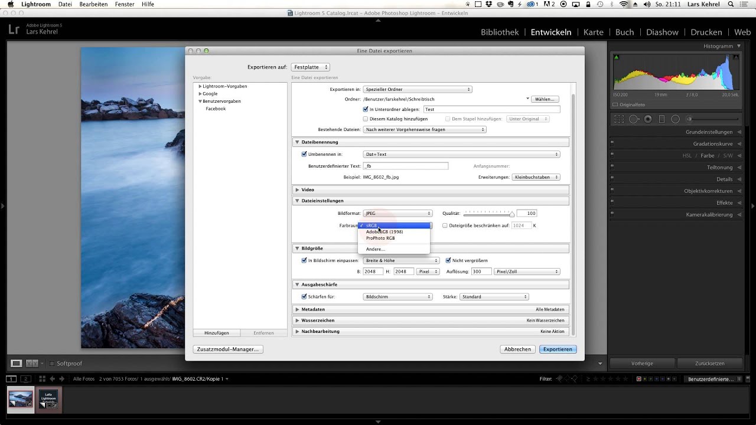Viewport: 756px width, 425px height.
Task: Open the Zusatzmodul-Manager
Action: [227, 349]
